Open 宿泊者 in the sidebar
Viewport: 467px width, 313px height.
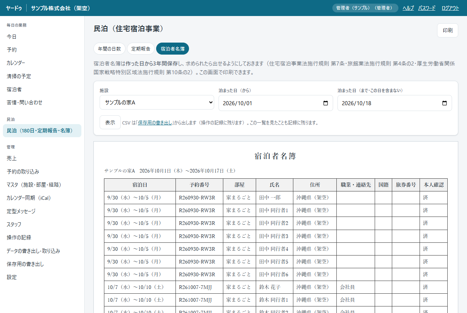point(42,90)
